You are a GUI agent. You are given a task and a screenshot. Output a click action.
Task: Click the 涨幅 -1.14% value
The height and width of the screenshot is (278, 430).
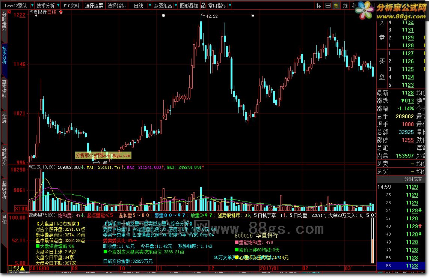coord(406,108)
